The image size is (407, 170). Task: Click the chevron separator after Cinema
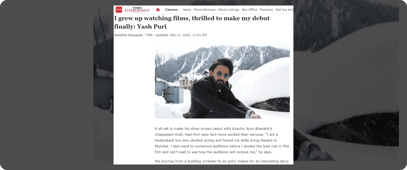(179, 10)
